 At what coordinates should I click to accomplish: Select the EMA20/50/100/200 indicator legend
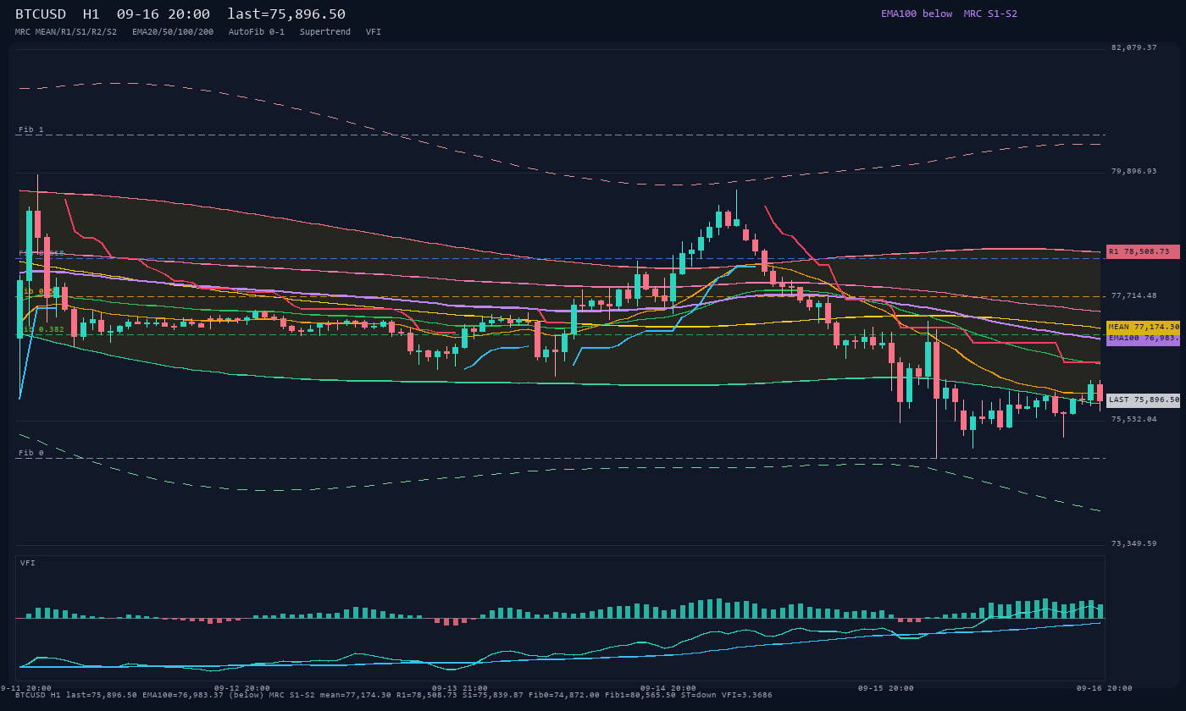173,31
